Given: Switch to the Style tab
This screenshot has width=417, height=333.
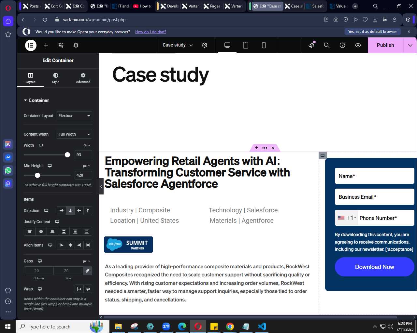Looking at the screenshot, I should (56, 78).
